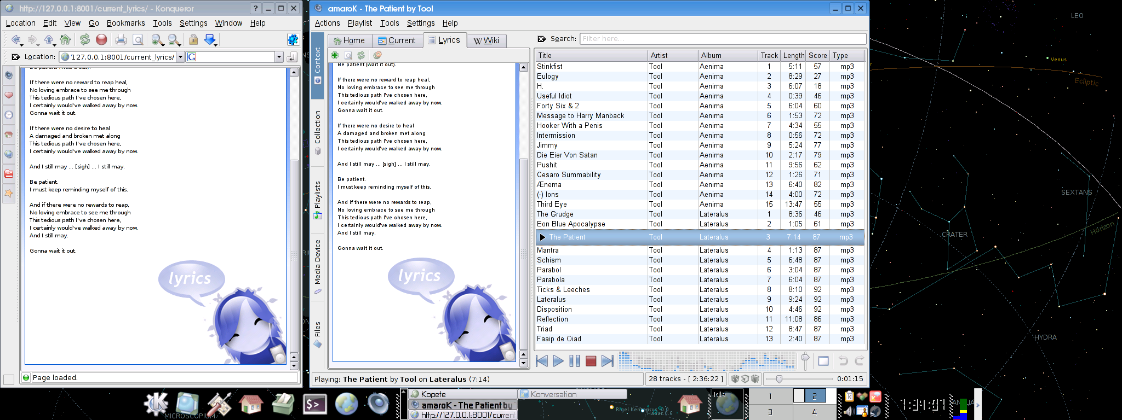Redo the playlist change
This screenshot has height=420, width=1122.
click(x=860, y=361)
